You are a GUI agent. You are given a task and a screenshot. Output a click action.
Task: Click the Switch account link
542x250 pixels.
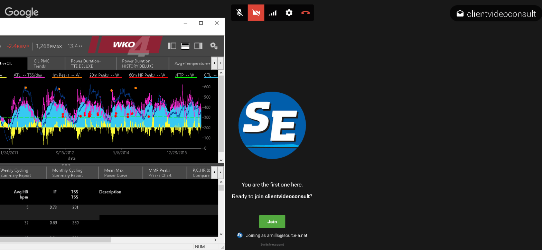point(272,244)
